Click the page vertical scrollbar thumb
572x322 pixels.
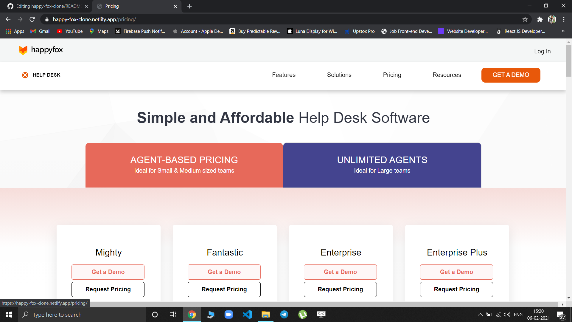click(x=569, y=61)
